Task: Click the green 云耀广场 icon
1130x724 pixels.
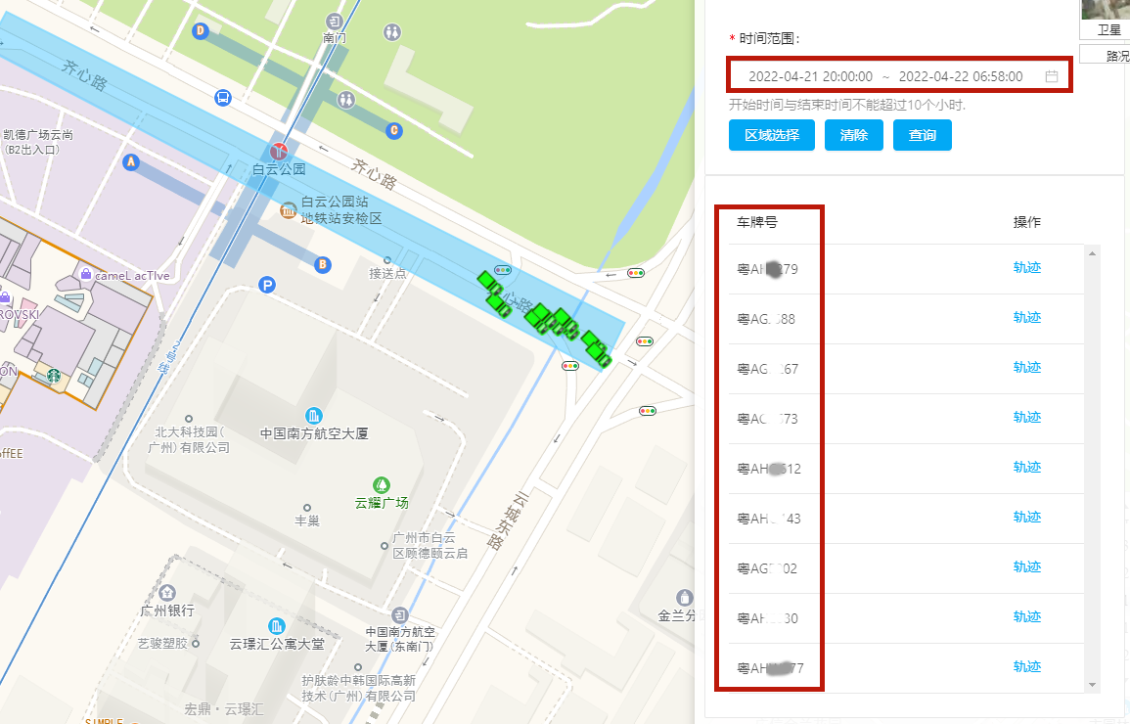Action: click(x=382, y=484)
